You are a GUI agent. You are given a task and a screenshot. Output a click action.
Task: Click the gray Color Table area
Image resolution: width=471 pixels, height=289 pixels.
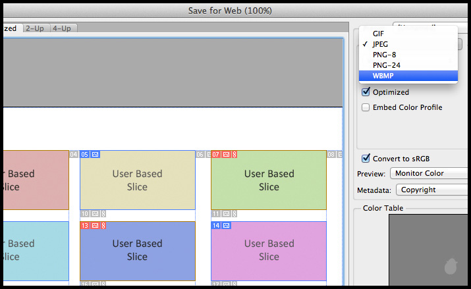click(428, 250)
